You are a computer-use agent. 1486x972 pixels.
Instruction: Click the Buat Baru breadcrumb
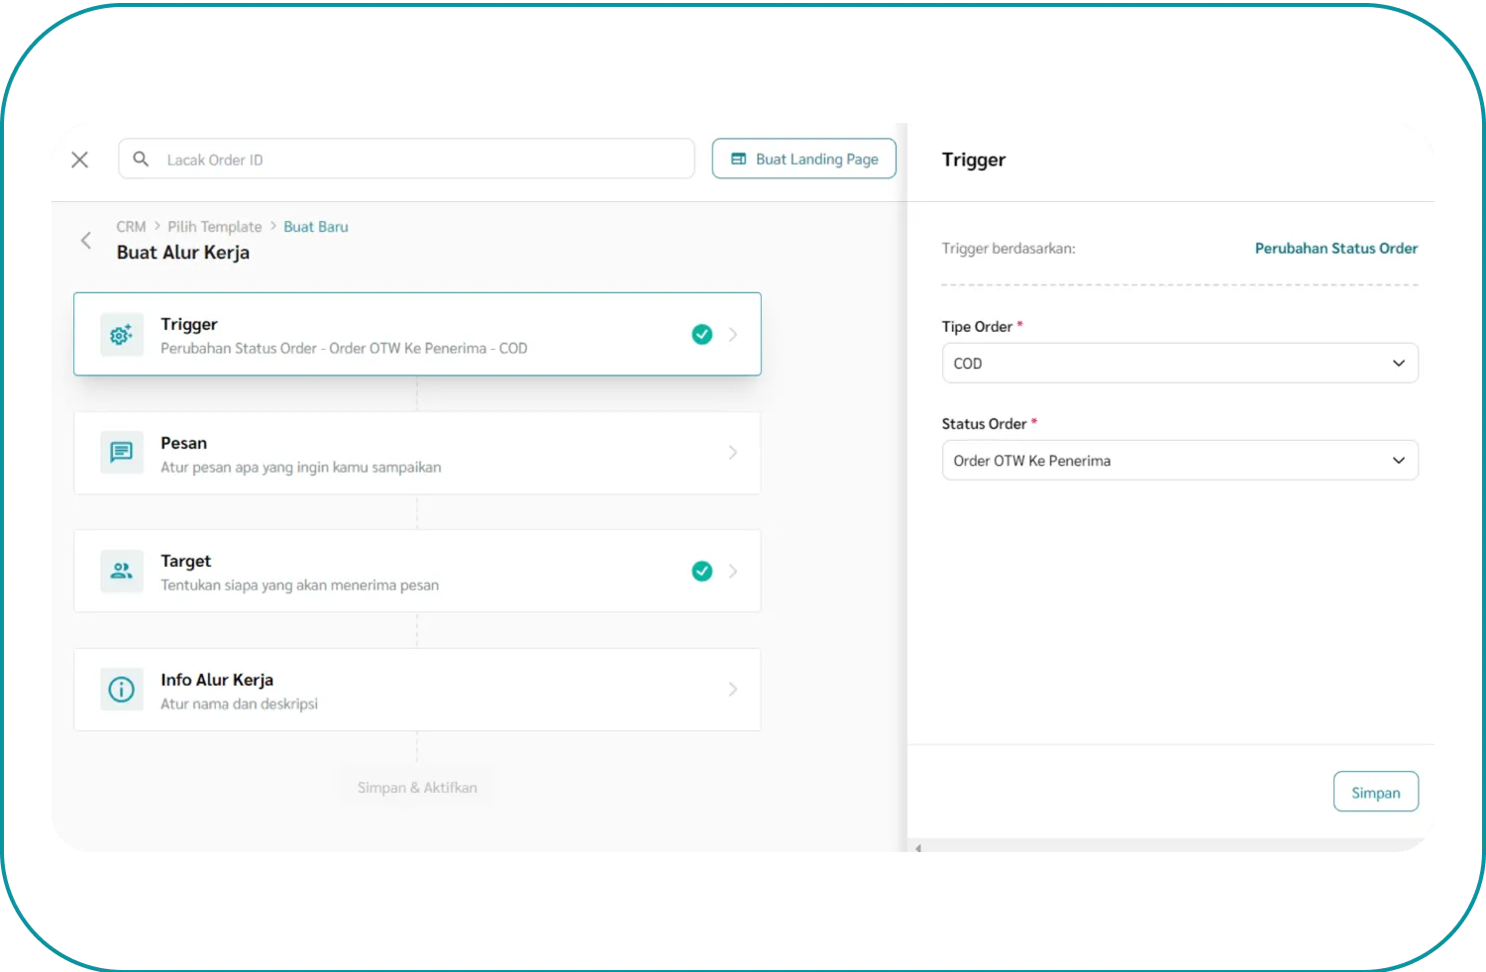click(316, 227)
